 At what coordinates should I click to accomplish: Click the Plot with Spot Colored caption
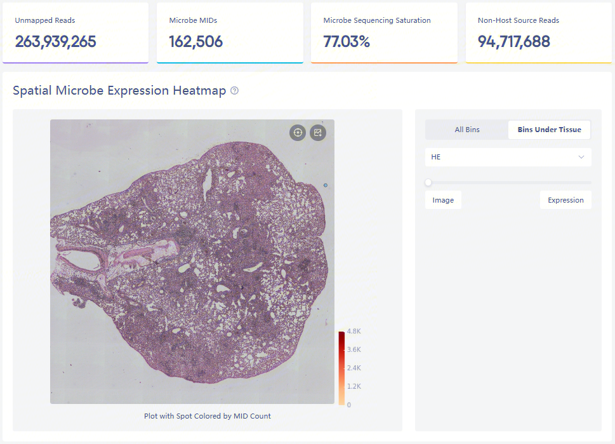[x=208, y=416]
